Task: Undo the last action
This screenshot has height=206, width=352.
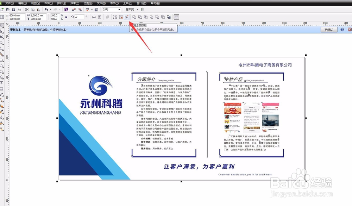Action: pos(46,10)
